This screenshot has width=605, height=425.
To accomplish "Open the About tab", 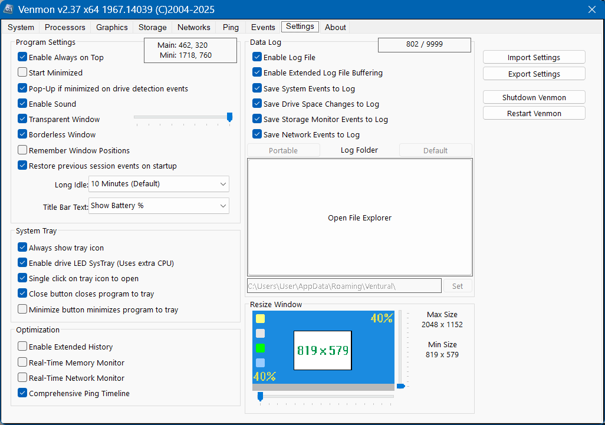I will click(x=336, y=27).
